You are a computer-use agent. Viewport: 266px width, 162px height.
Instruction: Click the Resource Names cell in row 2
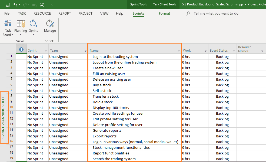point(251,62)
